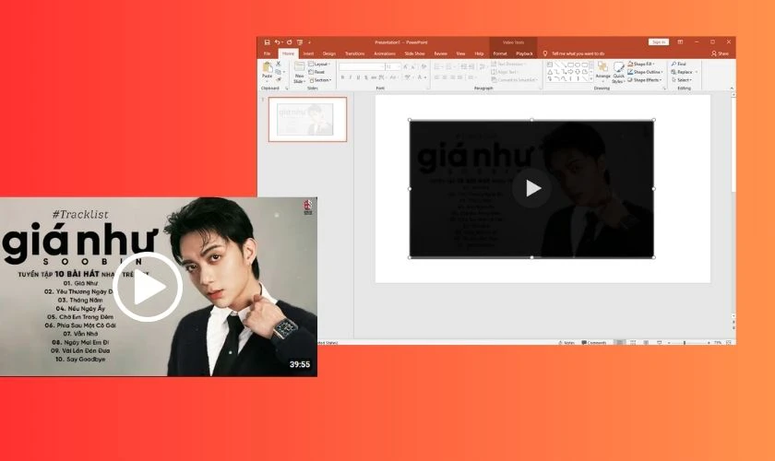Viewport: 775px width, 461px height.
Task: Toggle text Shadow
Action: coord(366,77)
